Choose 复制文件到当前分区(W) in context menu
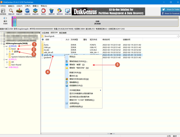 coord(84,79)
